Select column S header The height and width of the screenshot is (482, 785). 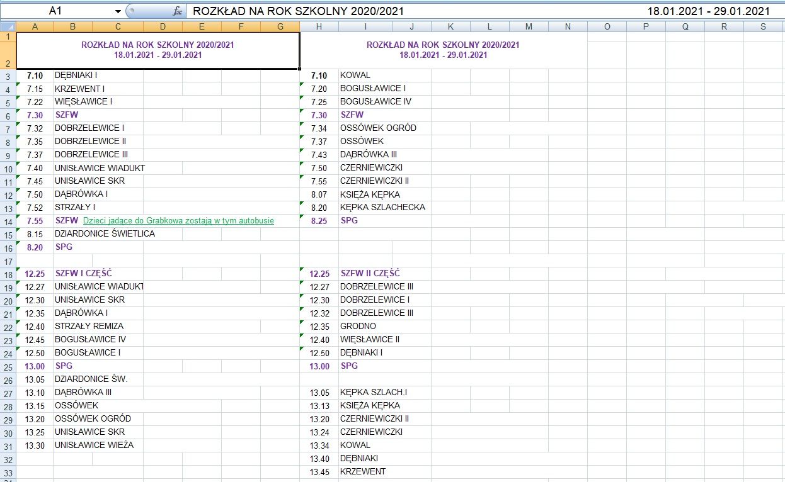763,26
